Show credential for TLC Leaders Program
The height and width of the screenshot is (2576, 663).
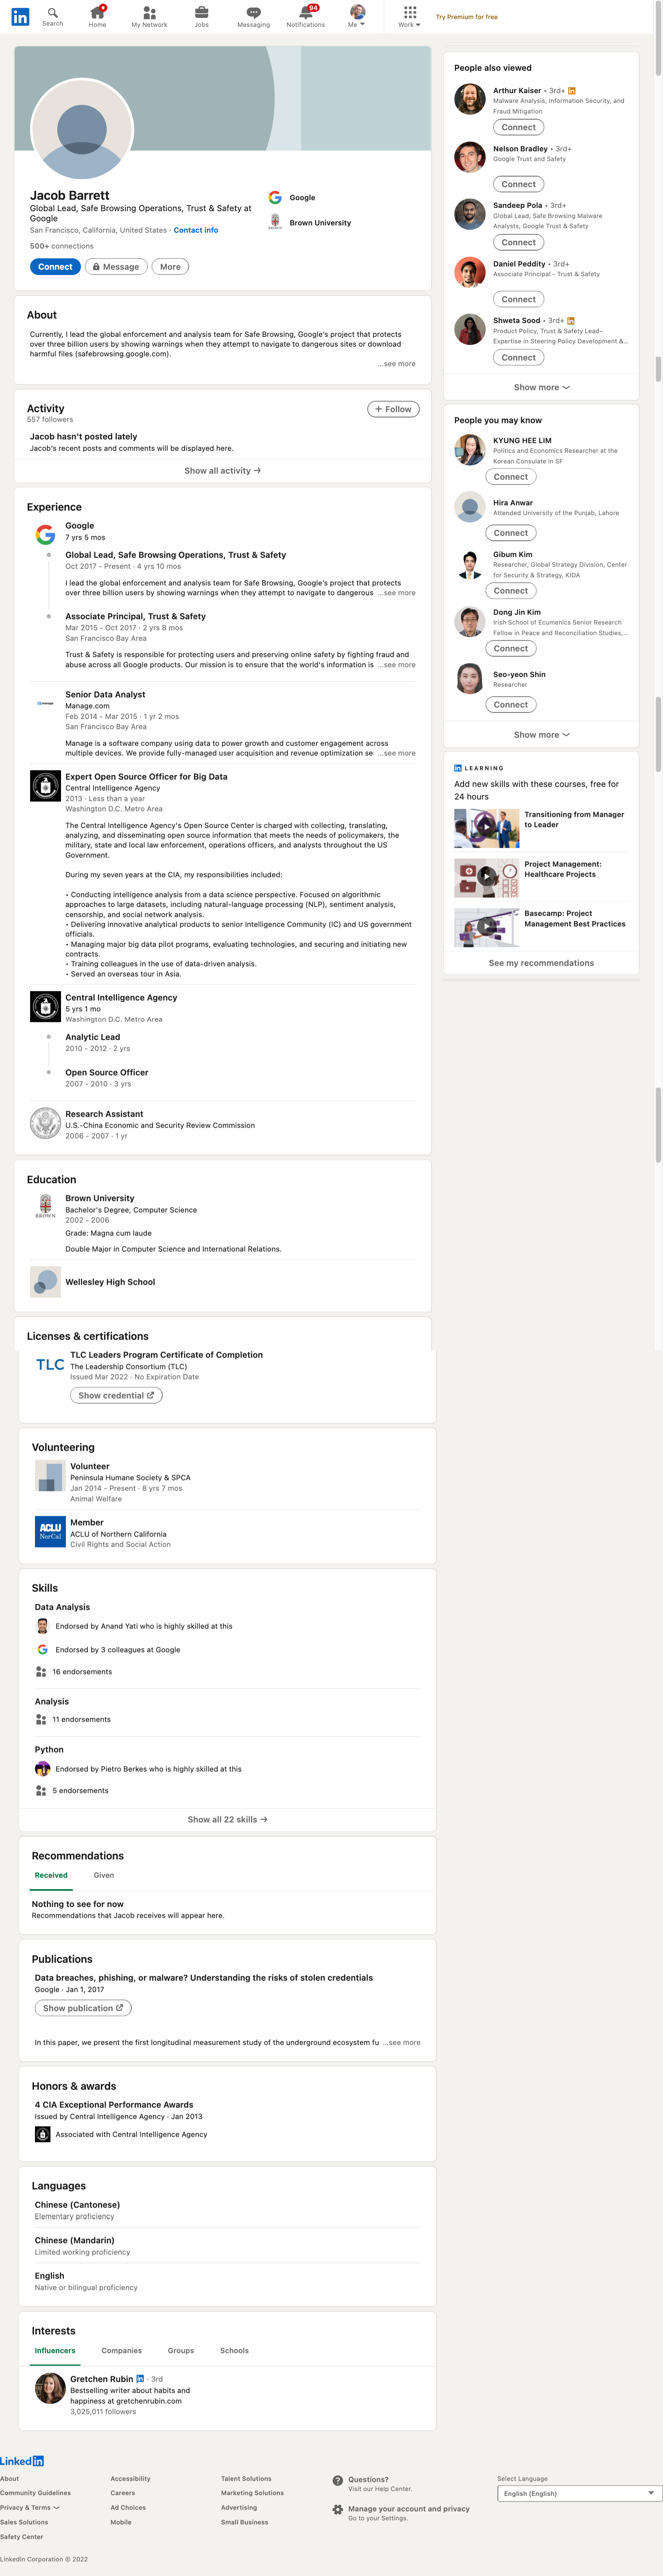(x=116, y=1395)
